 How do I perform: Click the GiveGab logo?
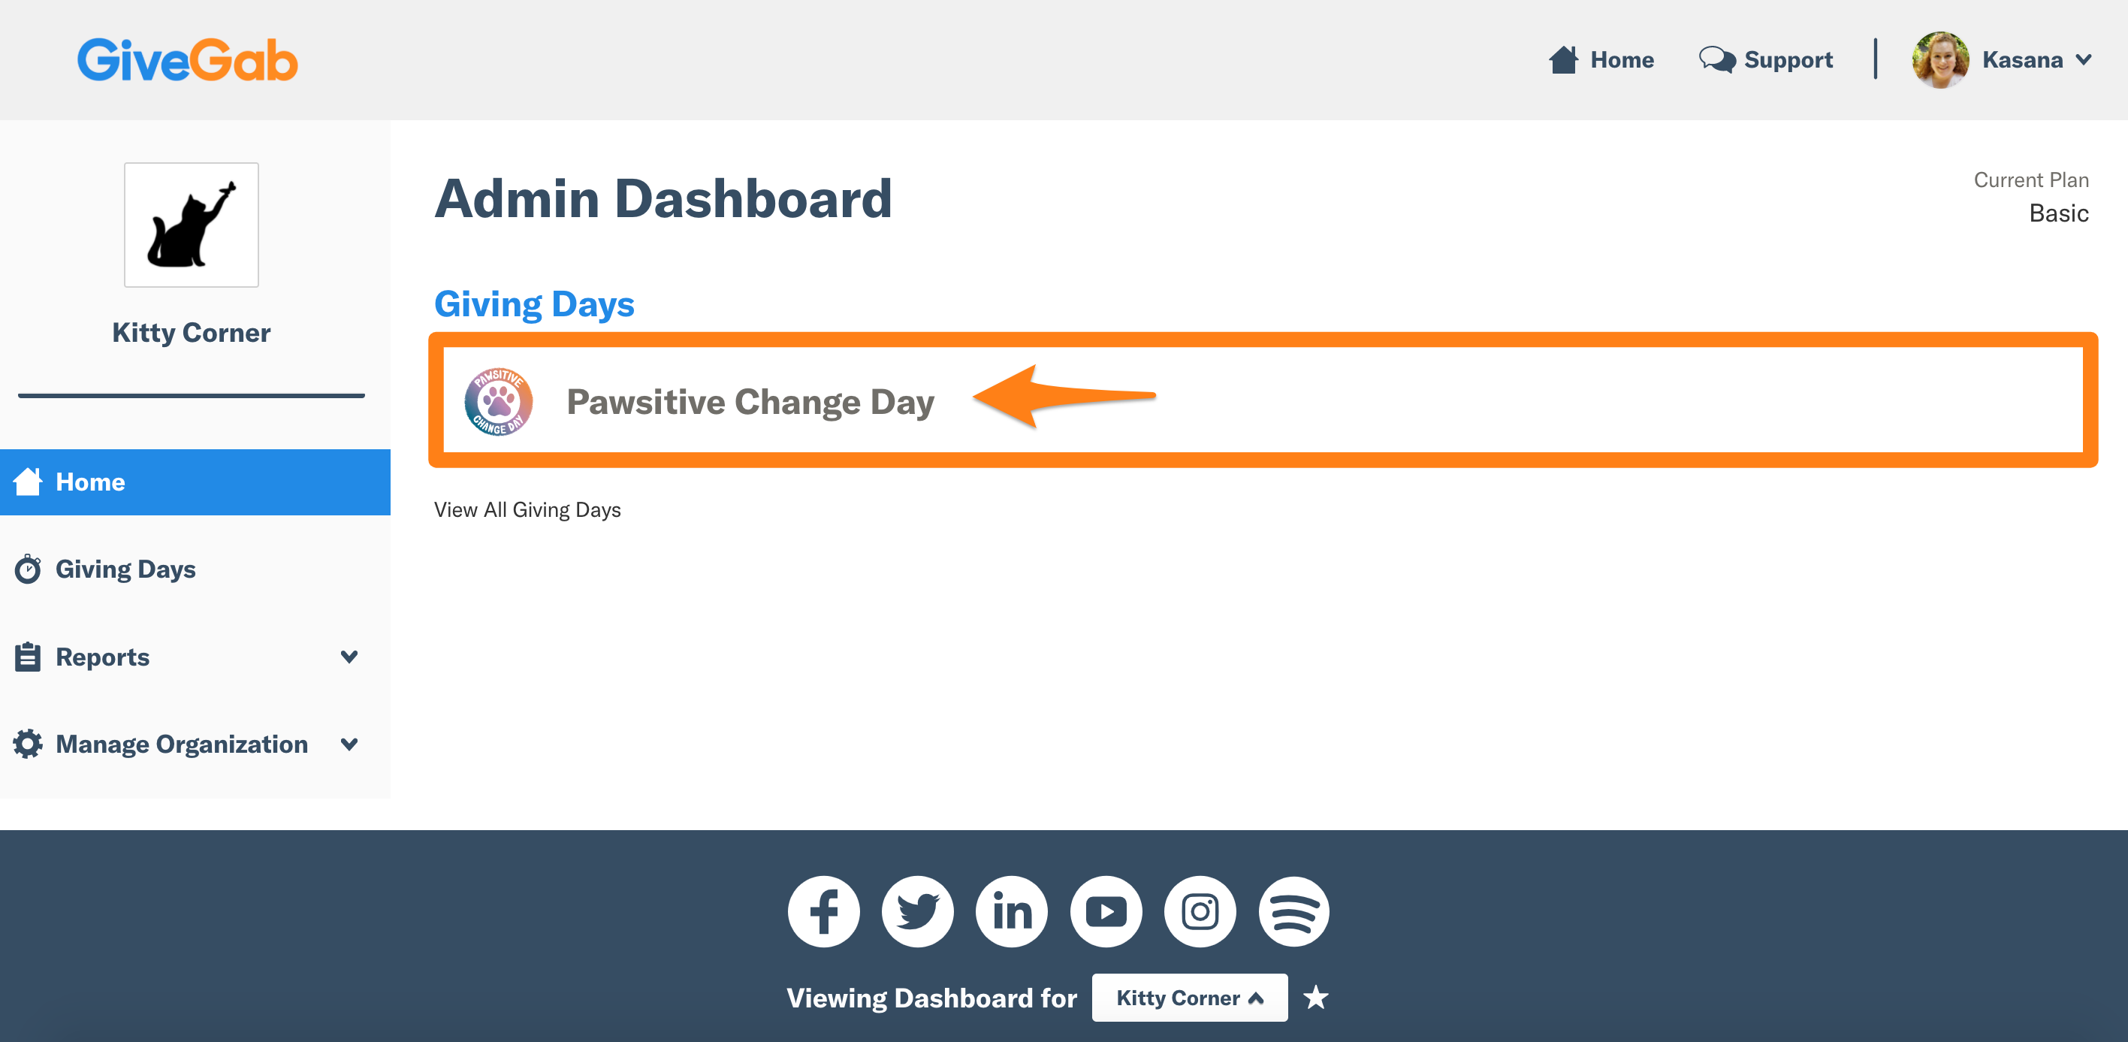point(188,59)
